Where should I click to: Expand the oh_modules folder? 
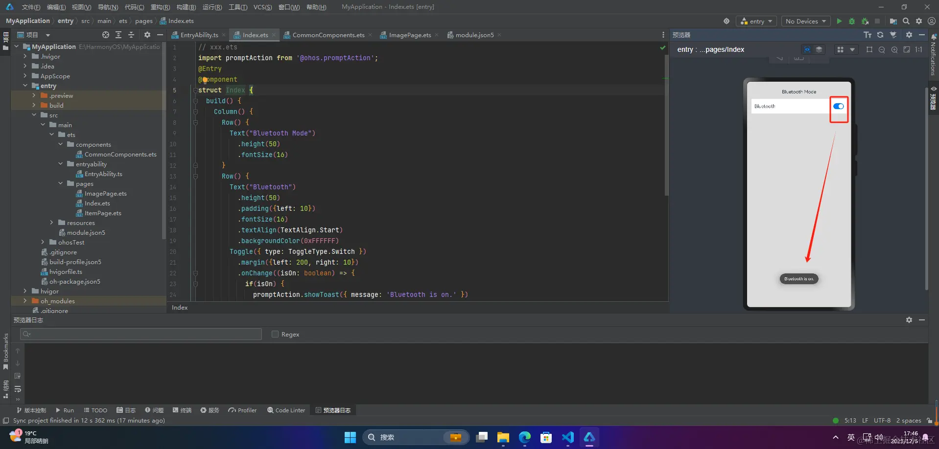(x=25, y=301)
